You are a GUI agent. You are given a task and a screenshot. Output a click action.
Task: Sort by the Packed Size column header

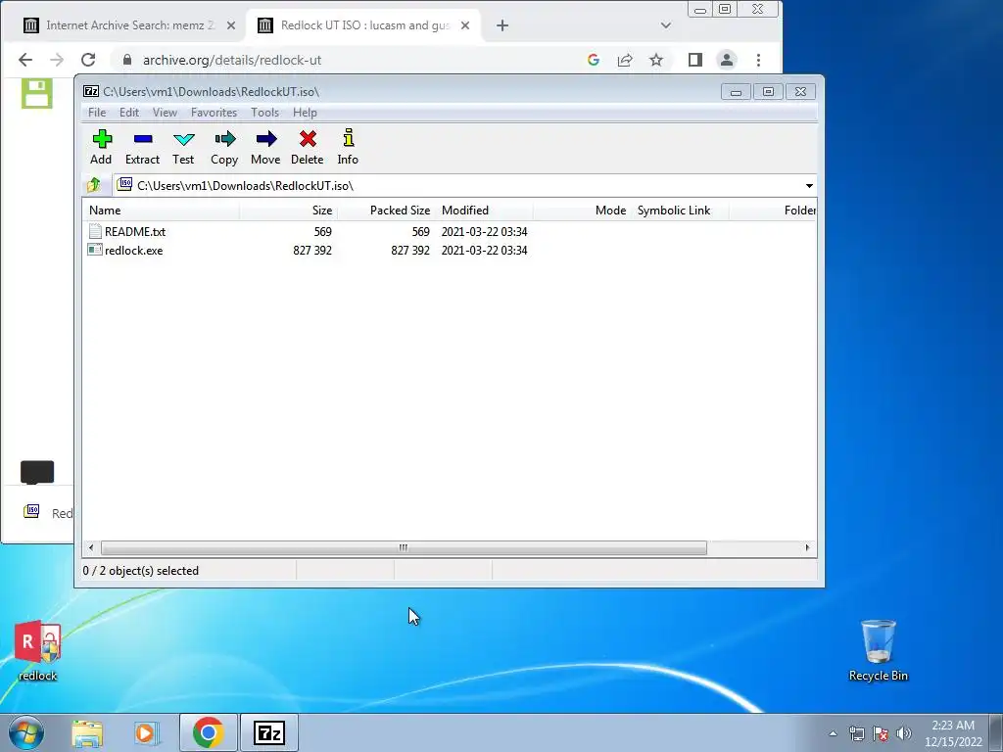(x=386, y=211)
